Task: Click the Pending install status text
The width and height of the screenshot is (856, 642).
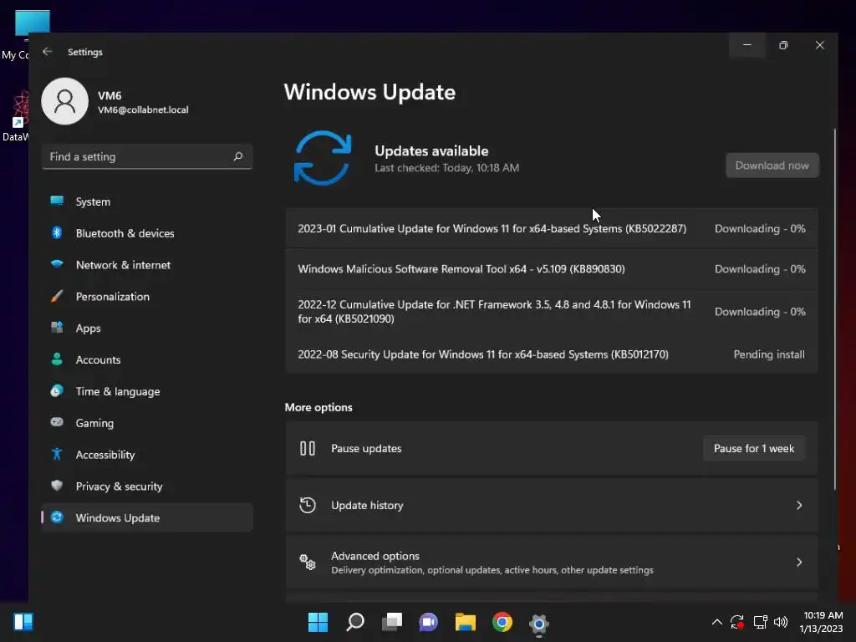Action: pos(769,354)
